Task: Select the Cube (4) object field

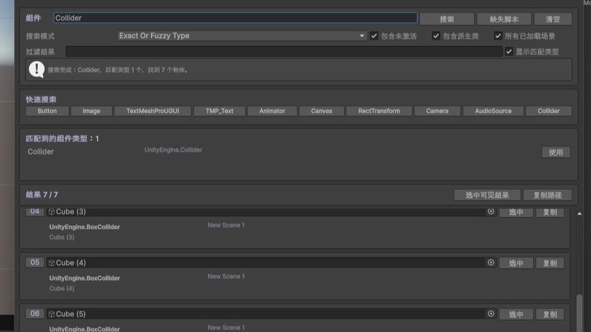Action: (271, 263)
